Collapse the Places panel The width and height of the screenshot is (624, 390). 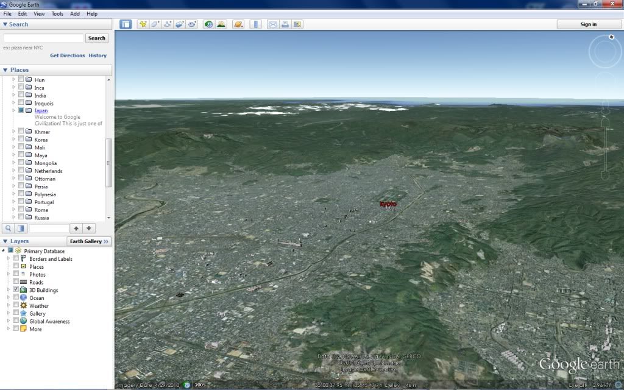5,70
